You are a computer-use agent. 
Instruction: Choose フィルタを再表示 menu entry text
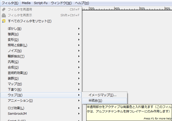(20, 15)
